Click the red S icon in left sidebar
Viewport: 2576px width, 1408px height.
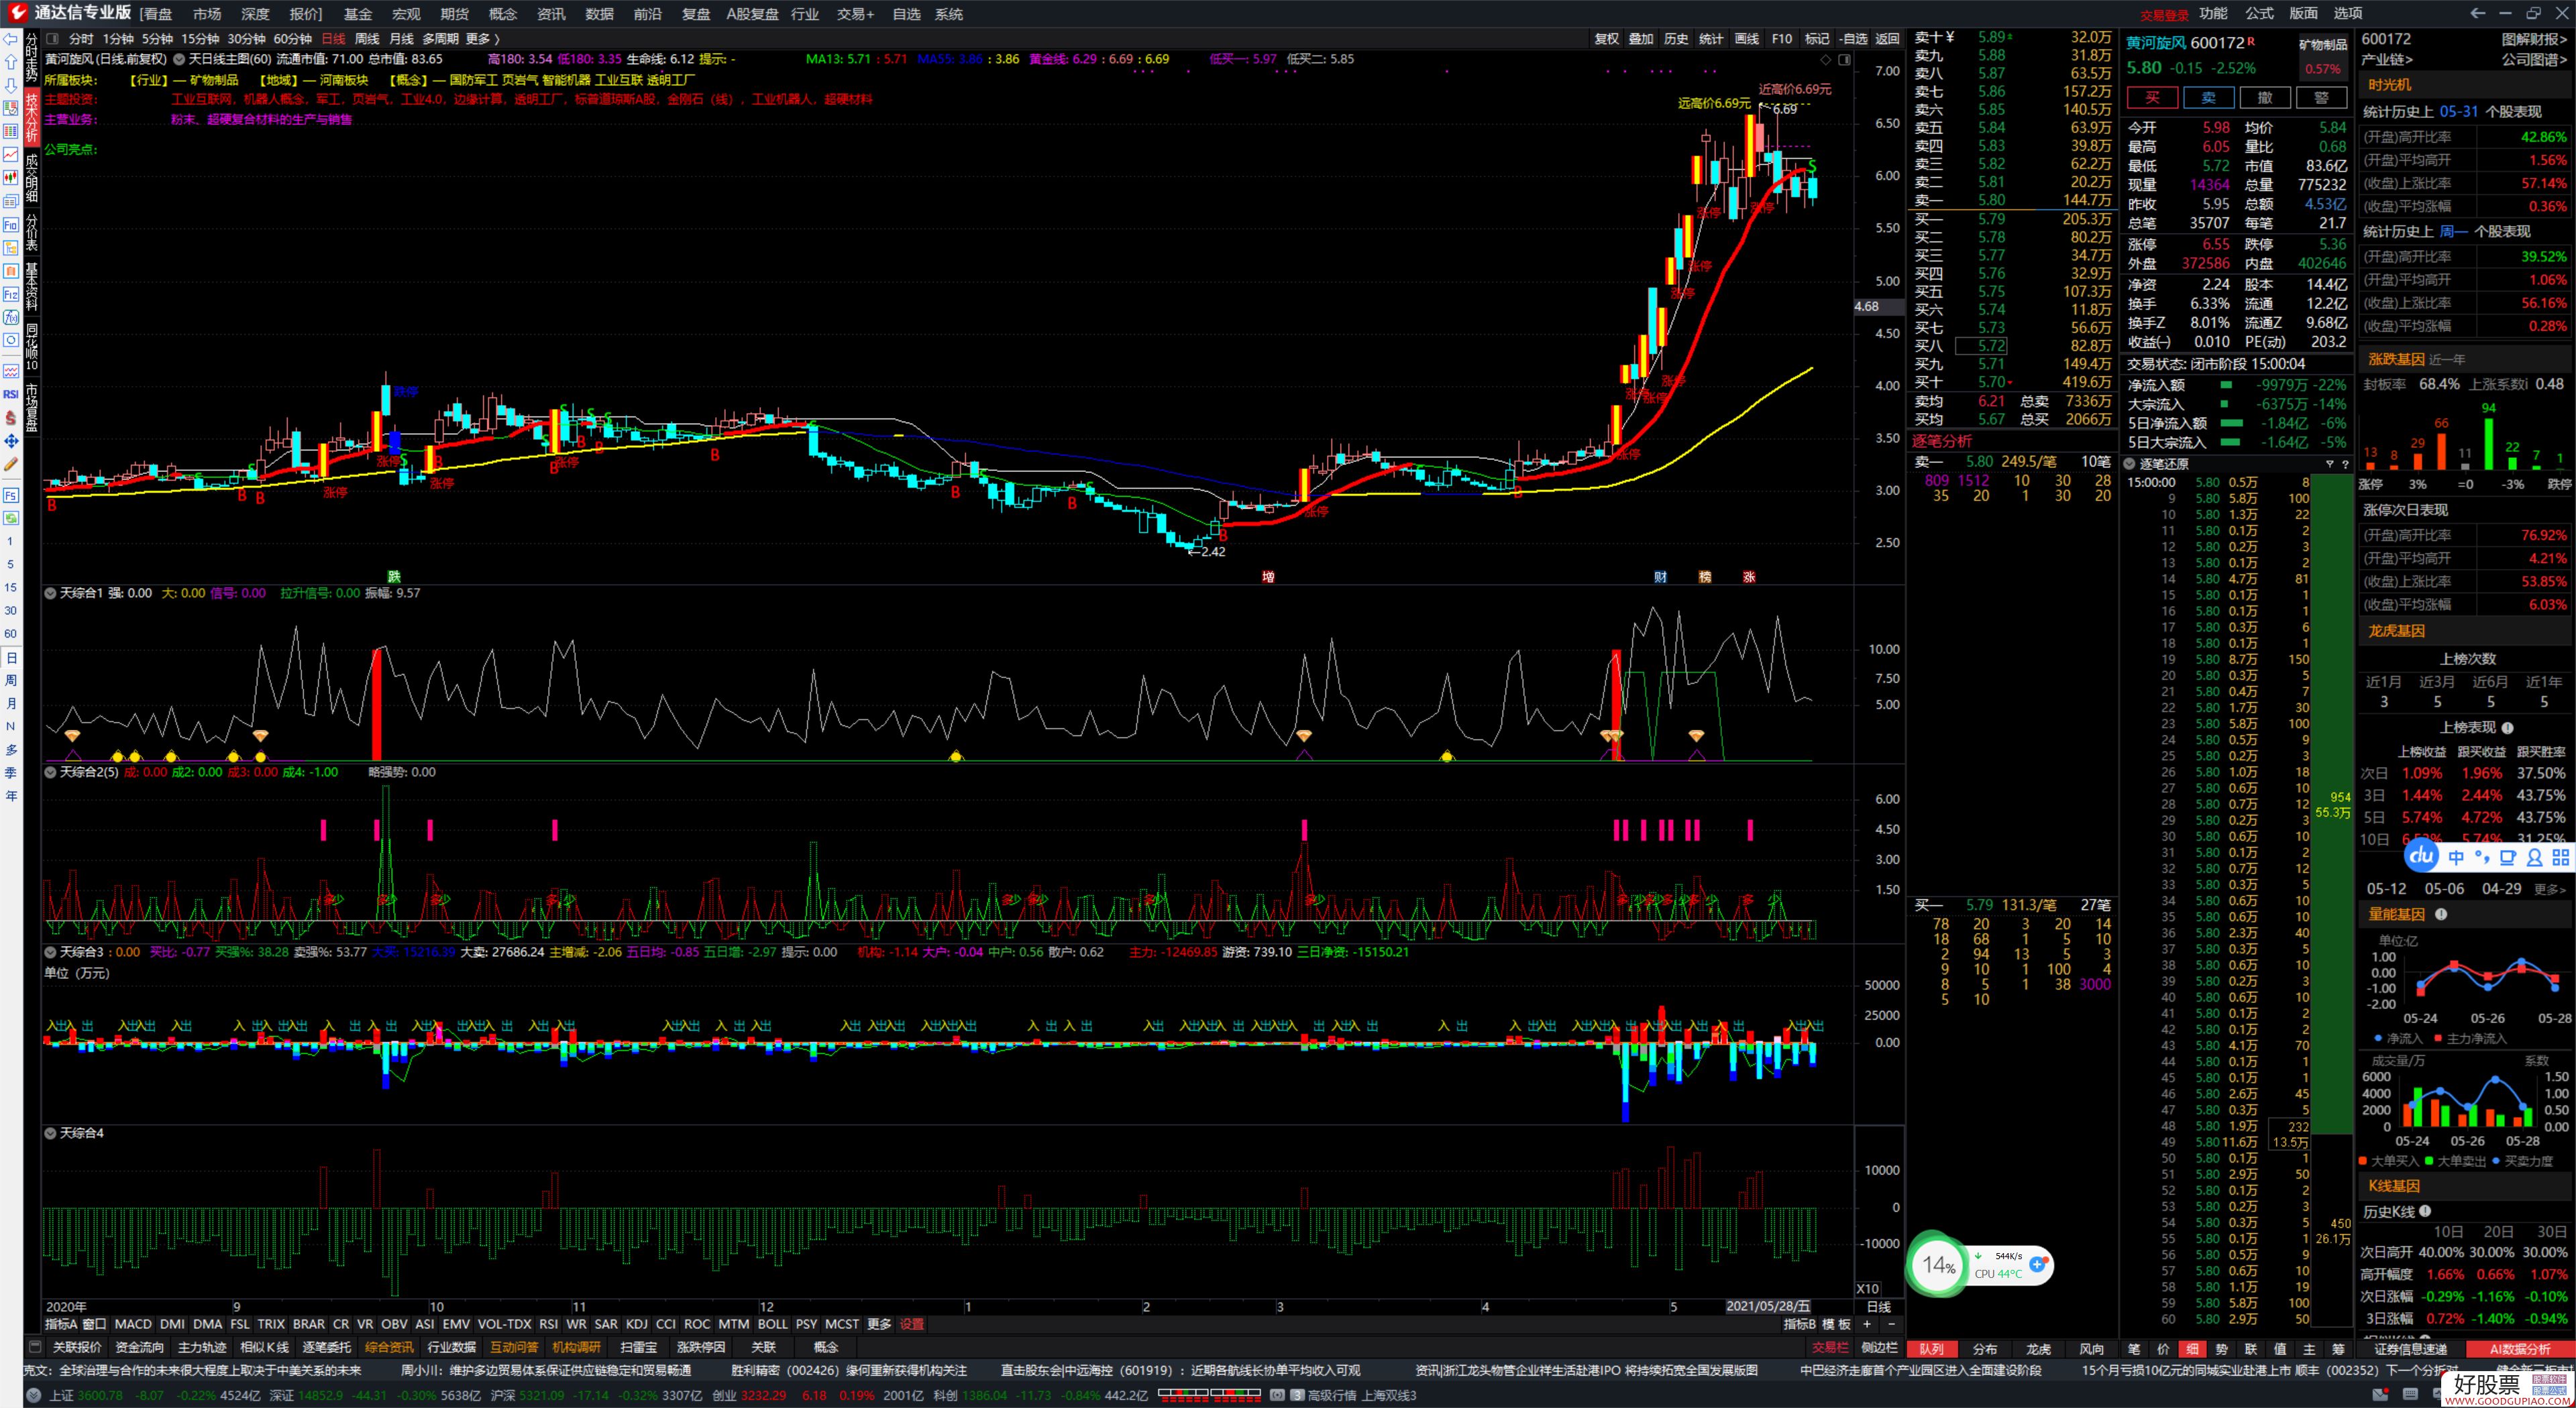coord(11,418)
